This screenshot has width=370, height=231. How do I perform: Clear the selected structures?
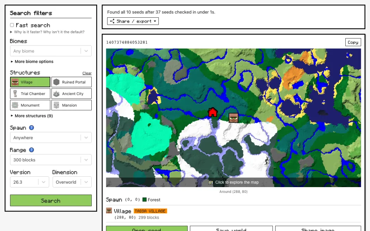[87, 73]
